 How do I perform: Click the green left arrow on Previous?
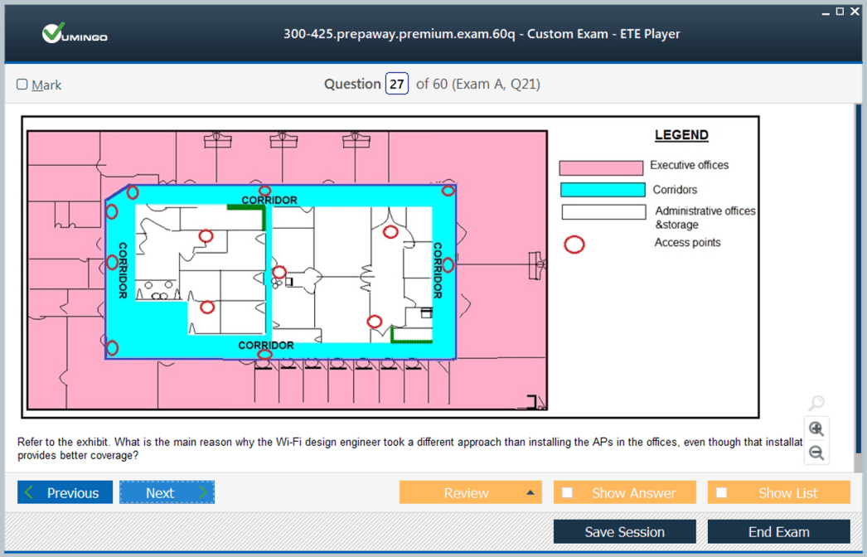point(29,492)
